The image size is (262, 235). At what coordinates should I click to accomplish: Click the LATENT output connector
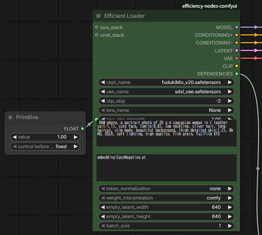(237, 51)
